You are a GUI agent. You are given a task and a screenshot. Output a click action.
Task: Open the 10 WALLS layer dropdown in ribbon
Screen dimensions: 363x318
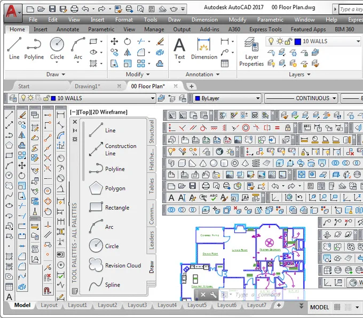click(358, 41)
